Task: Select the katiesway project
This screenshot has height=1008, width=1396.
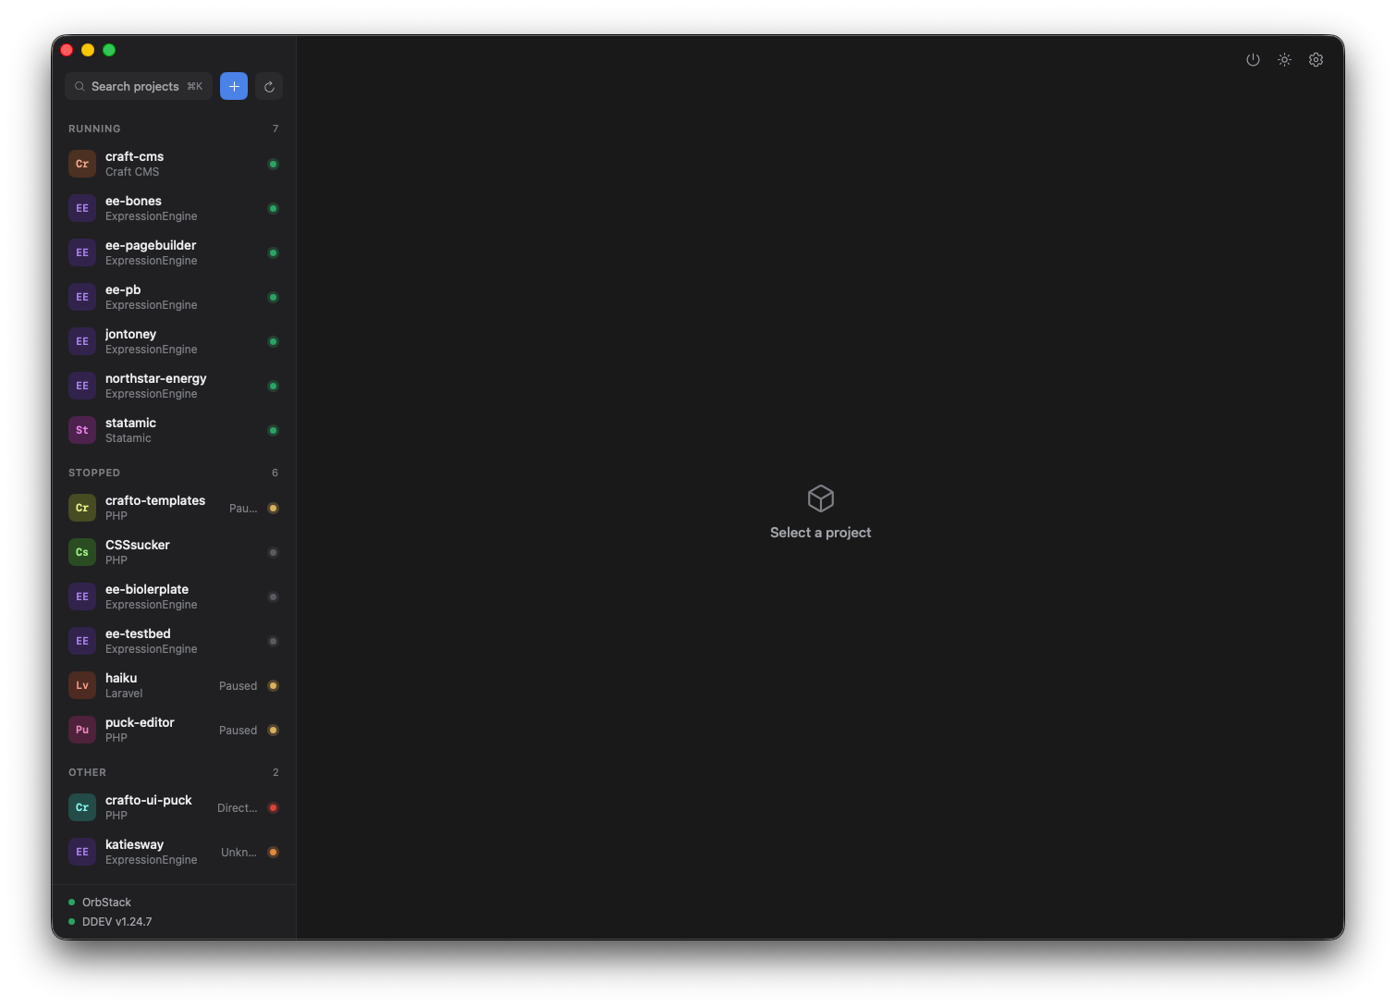Action: coord(174,852)
